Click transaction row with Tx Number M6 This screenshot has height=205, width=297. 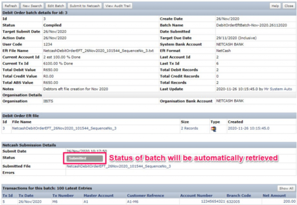[55, 202]
